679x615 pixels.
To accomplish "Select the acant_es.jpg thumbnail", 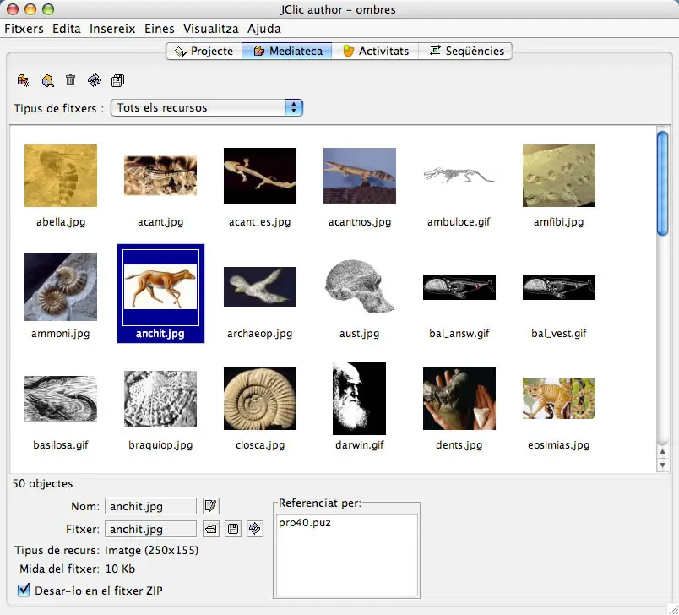I will pos(260,176).
